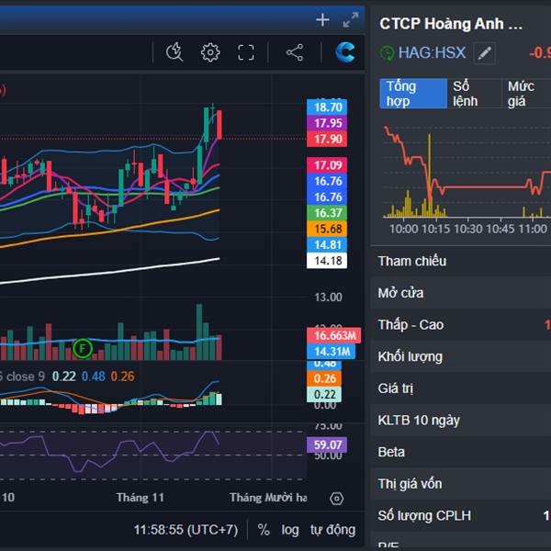Click the green F event marker on chart
Screen dimensions: 551x551
(x=84, y=348)
